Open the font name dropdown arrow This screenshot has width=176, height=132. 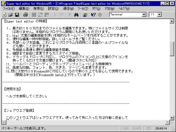144,15
